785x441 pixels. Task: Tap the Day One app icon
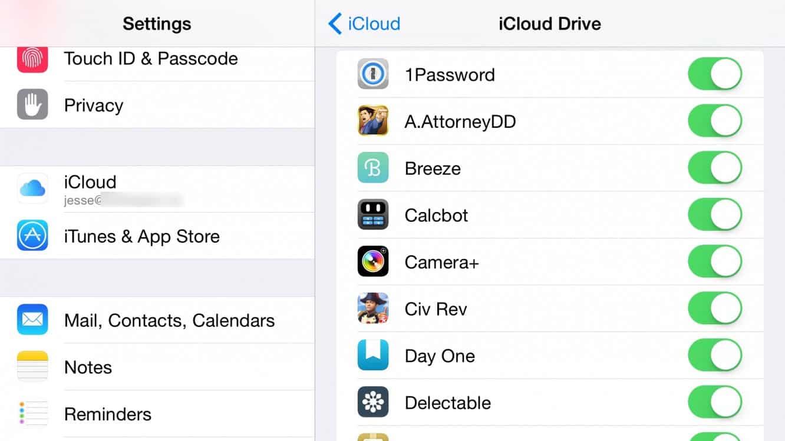(x=373, y=355)
